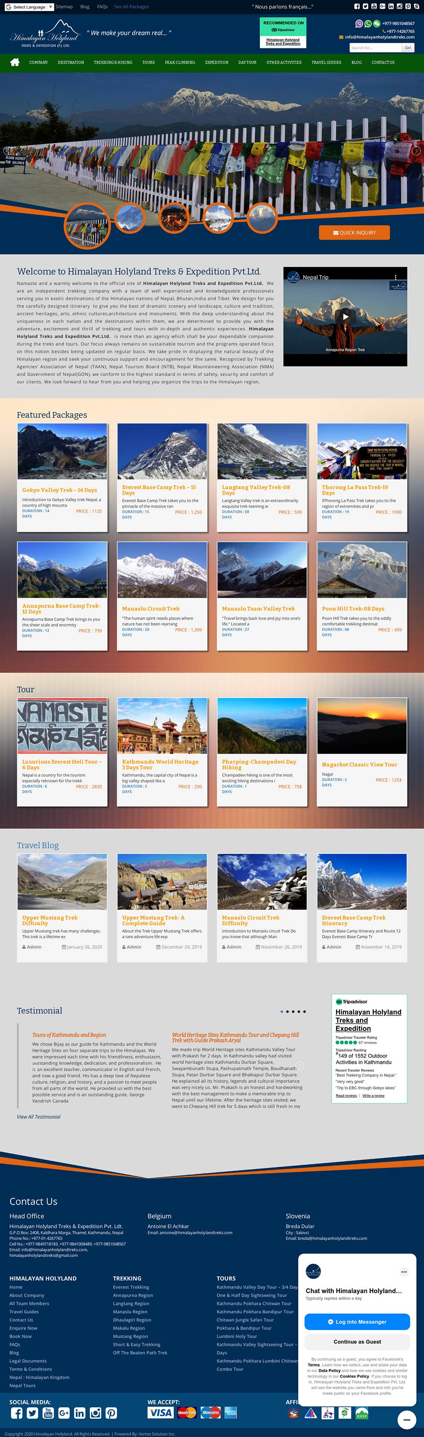The height and width of the screenshot is (1437, 424).
Task: Open Gokyo Valley Trek – 14 Days package
Action: 60,490
